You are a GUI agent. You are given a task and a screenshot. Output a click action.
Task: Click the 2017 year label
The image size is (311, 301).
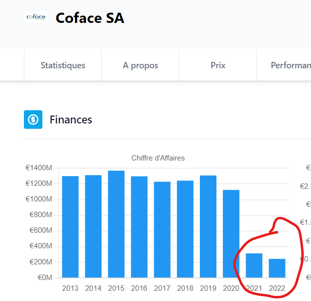(x=162, y=288)
